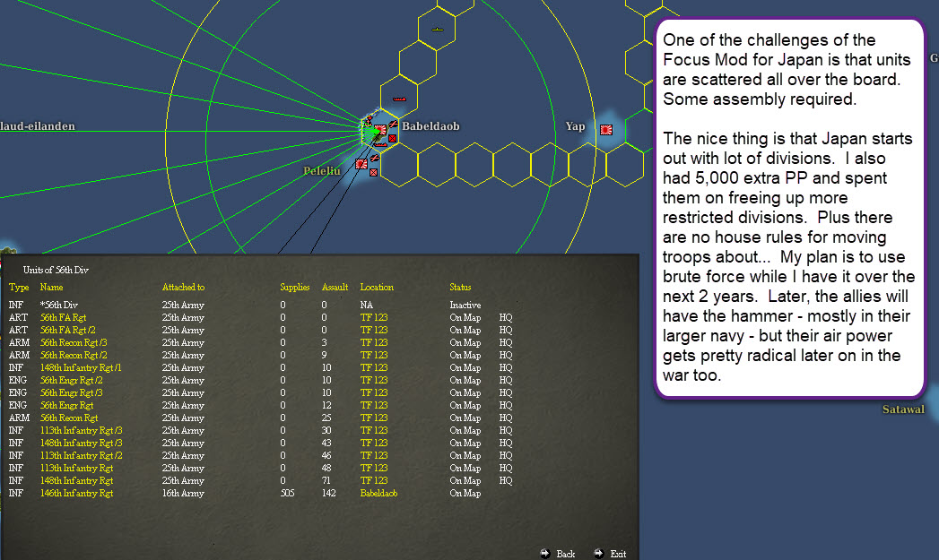Screen dimensions: 939x560
Task: Open the 56th Recon Rgt /3 unit
Action: click(74, 343)
